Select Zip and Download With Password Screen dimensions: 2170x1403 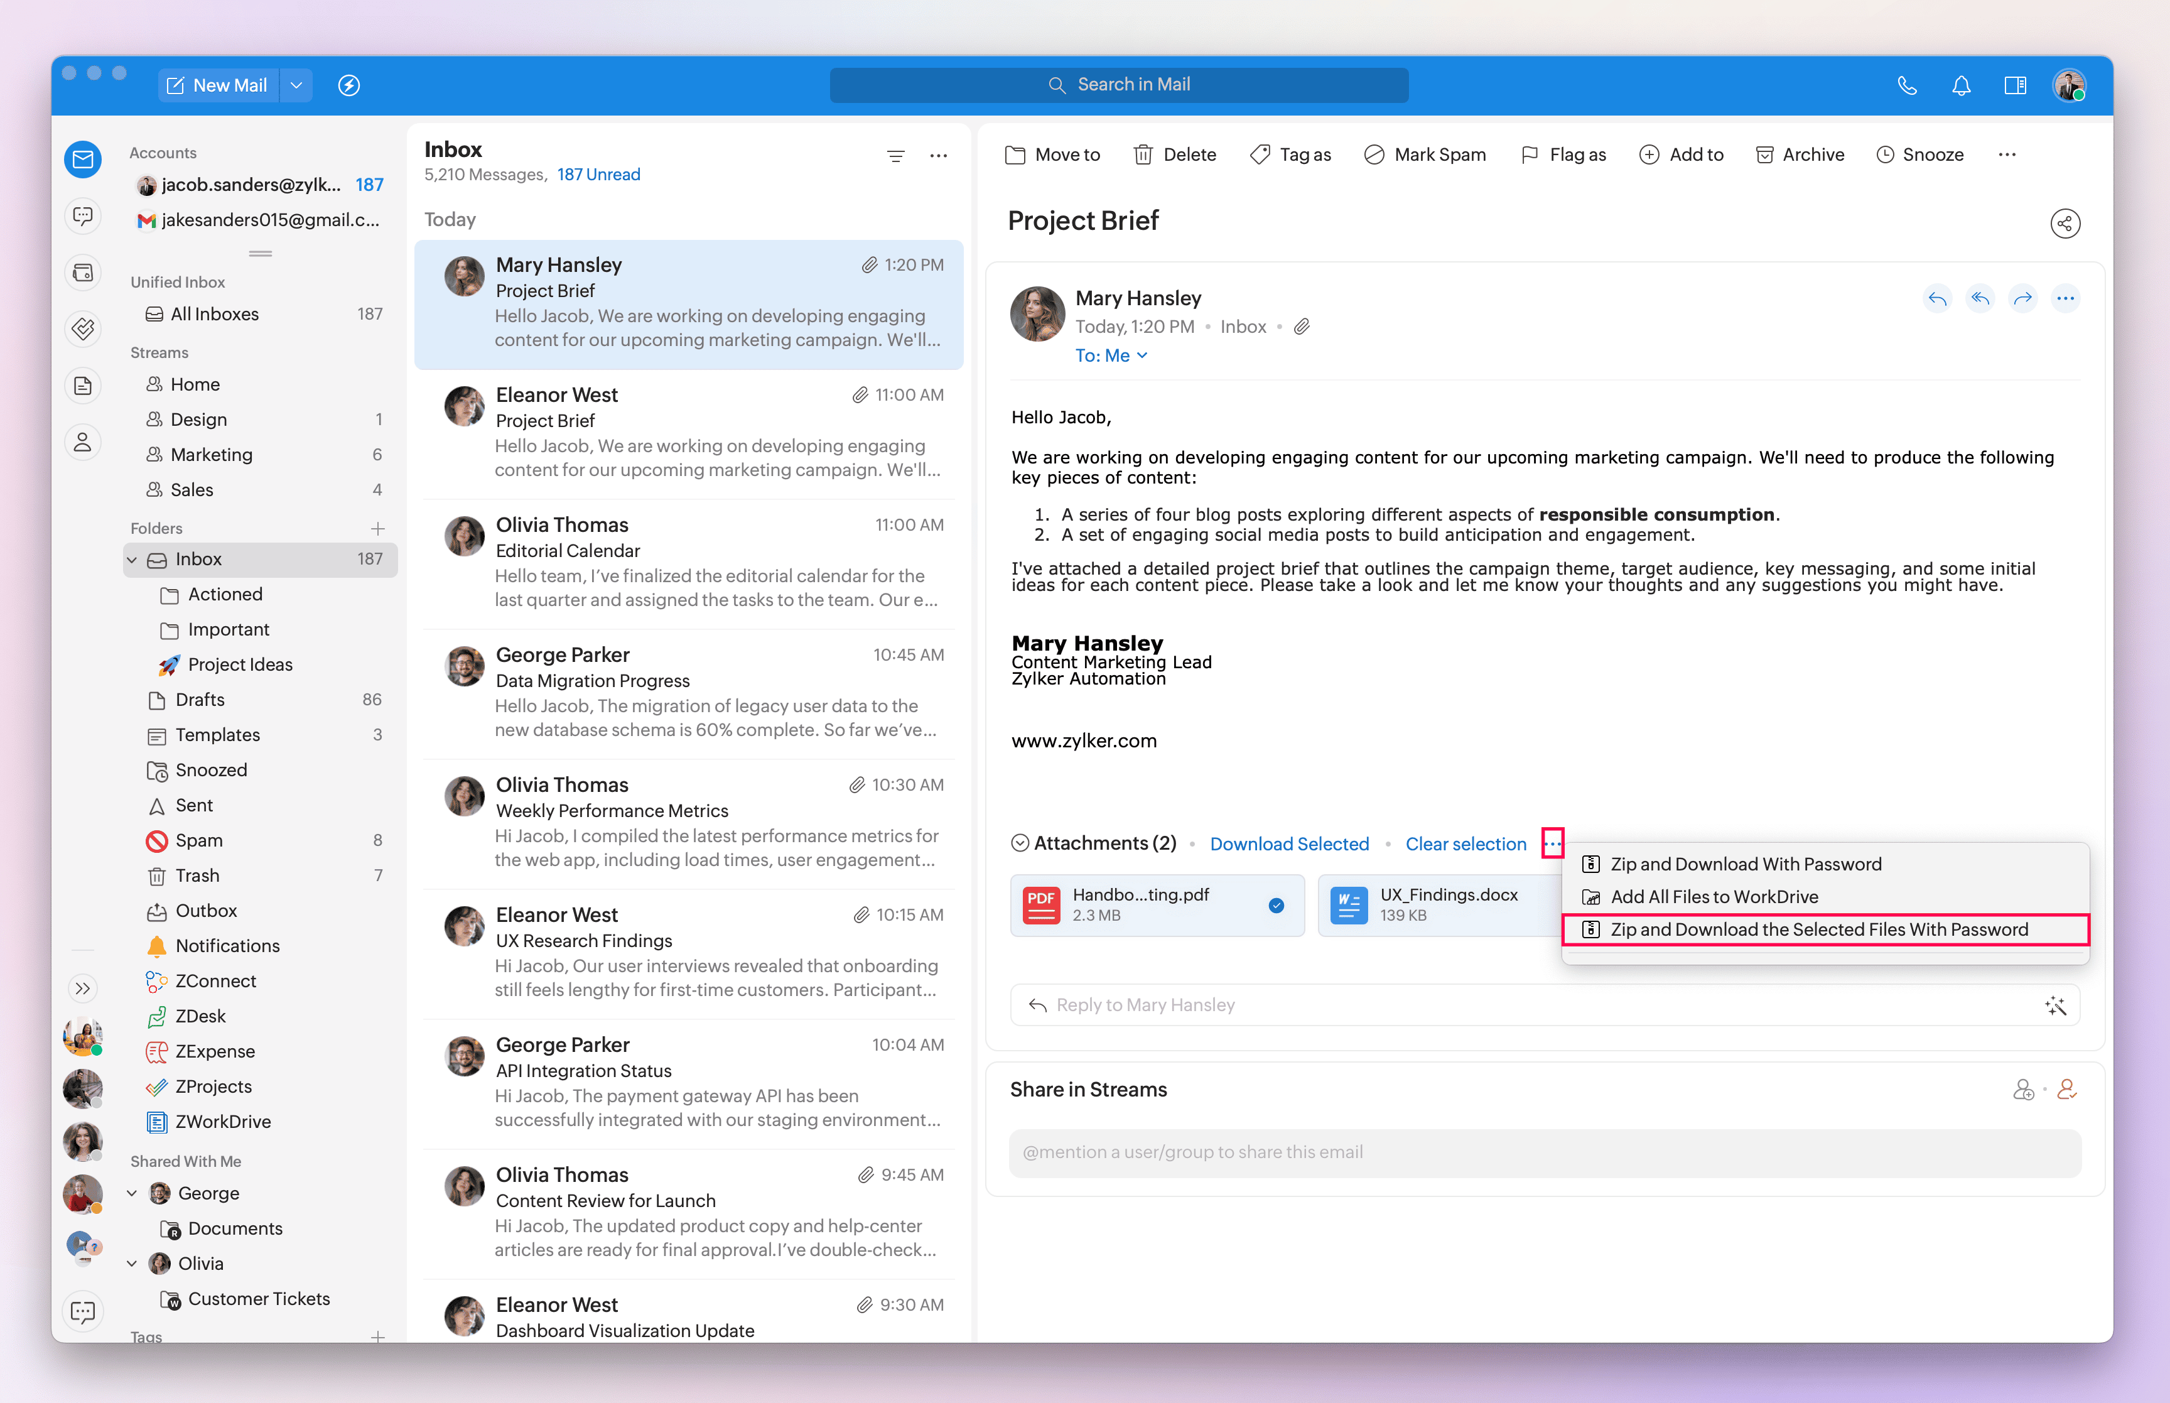[x=1745, y=864]
